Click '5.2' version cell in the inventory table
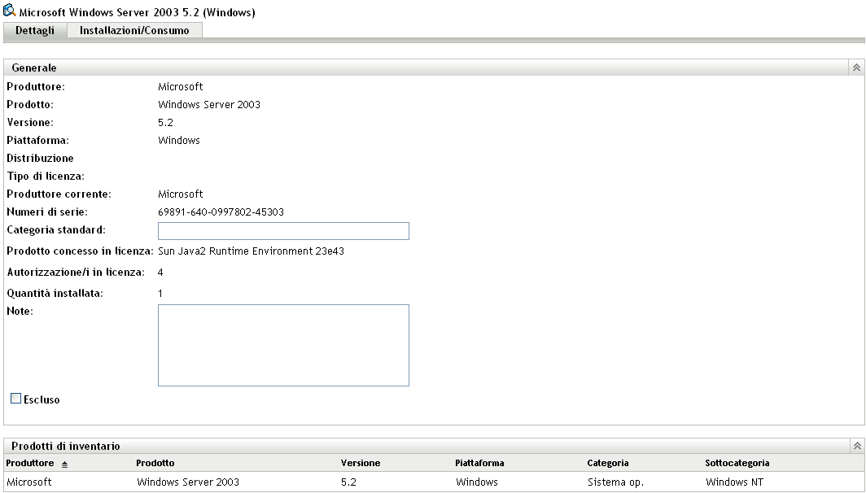Image resolution: width=866 pixels, height=493 pixels. pyautogui.click(x=348, y=482)
